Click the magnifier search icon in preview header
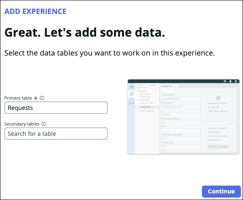Viewport: 243px width, 200px height. pyautogui.click(x=225, y=81)
